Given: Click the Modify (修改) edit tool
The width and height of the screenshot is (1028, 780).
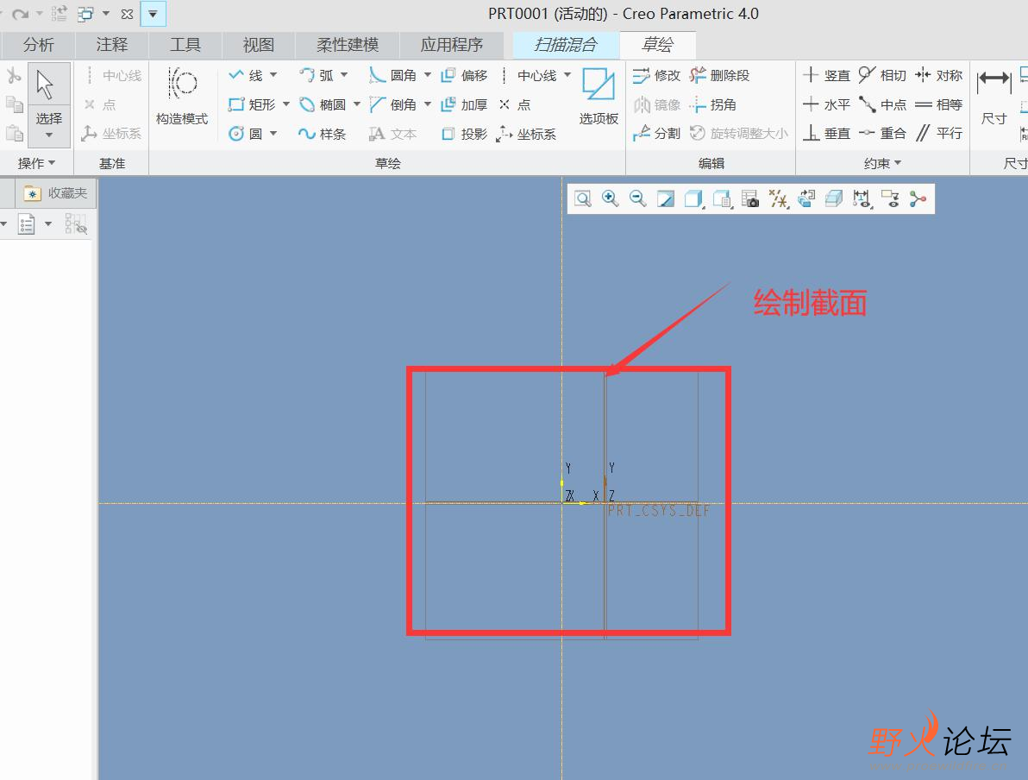Looking at the screenshot, I should (657, 75).
